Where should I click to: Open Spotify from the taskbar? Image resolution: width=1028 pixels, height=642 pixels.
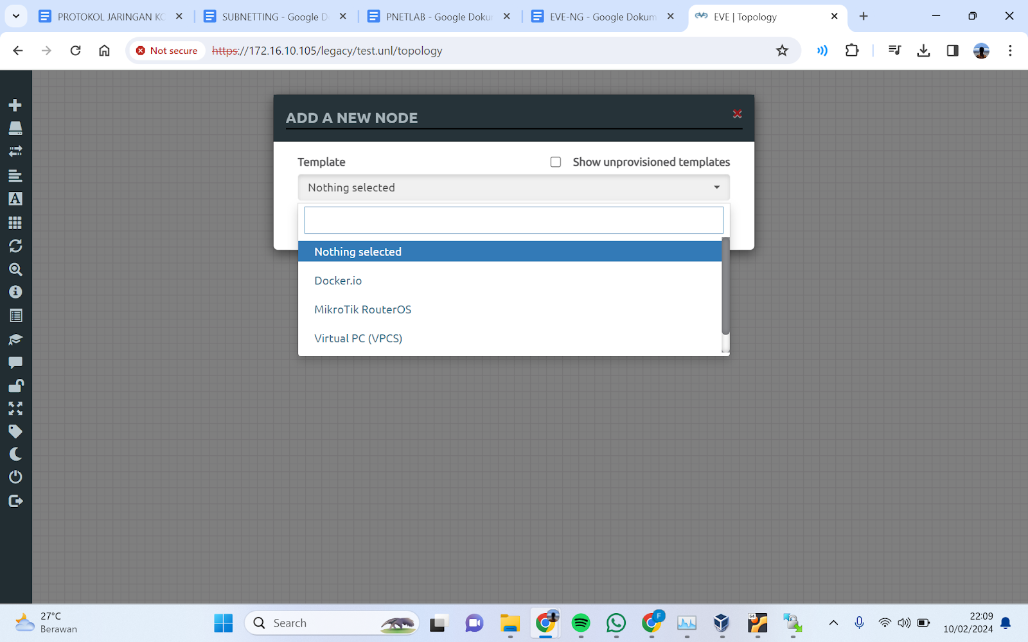point(581,623)
